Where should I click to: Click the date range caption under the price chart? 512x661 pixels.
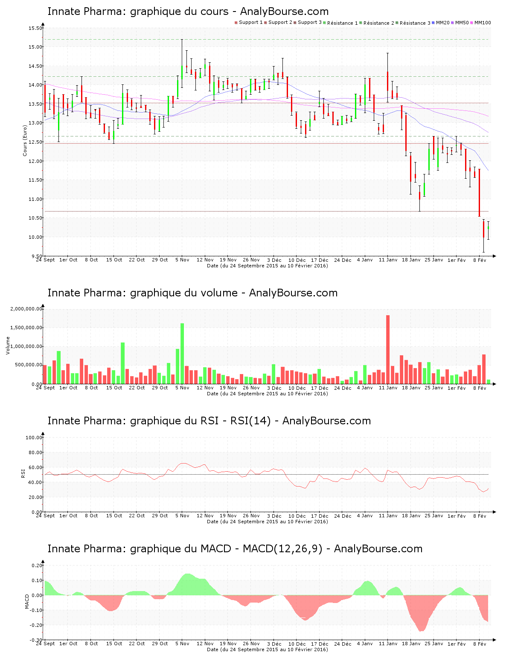pyautogui.click(x=268, y=266)
